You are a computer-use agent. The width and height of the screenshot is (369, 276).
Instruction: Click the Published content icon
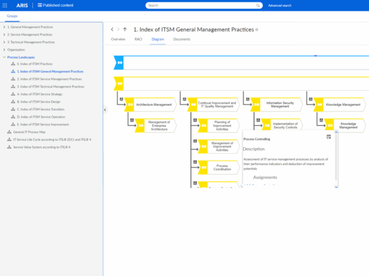tap(40, 5)
